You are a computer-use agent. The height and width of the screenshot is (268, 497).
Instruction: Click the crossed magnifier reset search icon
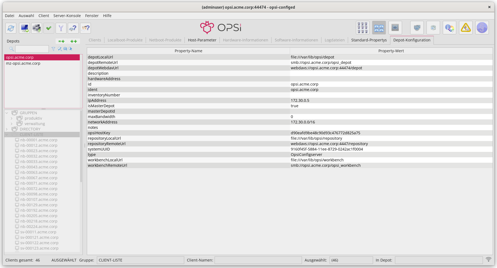[60, 49]
